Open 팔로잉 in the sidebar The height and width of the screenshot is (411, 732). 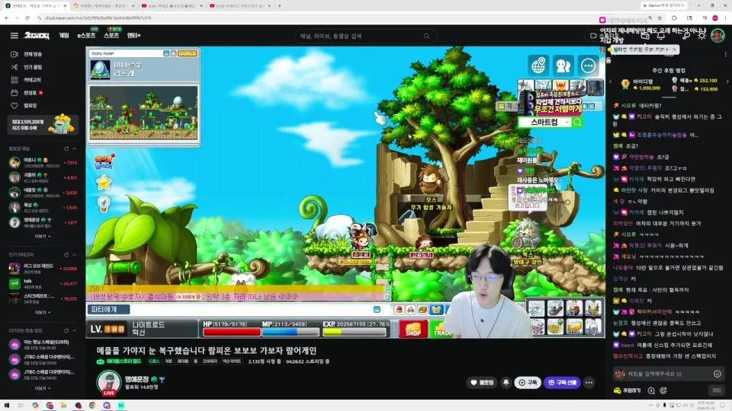(24, 106)
